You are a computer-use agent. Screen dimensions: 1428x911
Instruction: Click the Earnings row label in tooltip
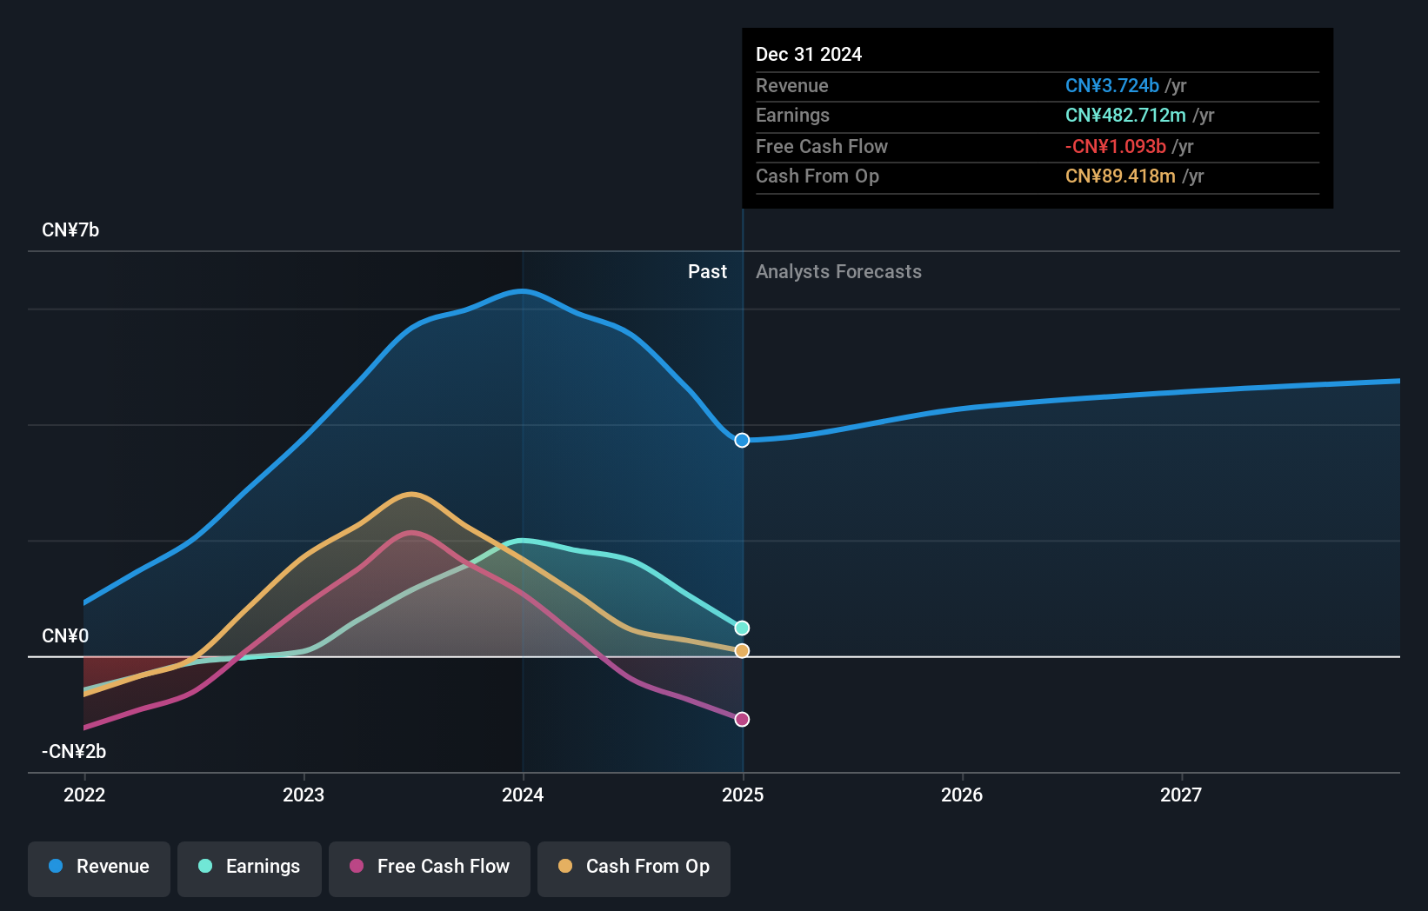792,116
